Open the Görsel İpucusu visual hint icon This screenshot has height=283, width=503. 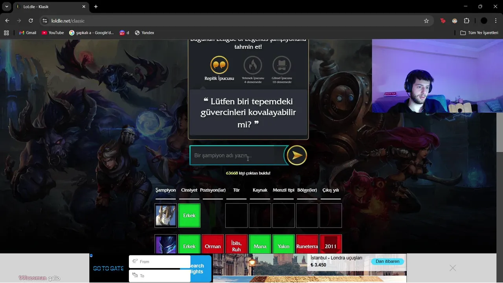(x=282, y=65)
